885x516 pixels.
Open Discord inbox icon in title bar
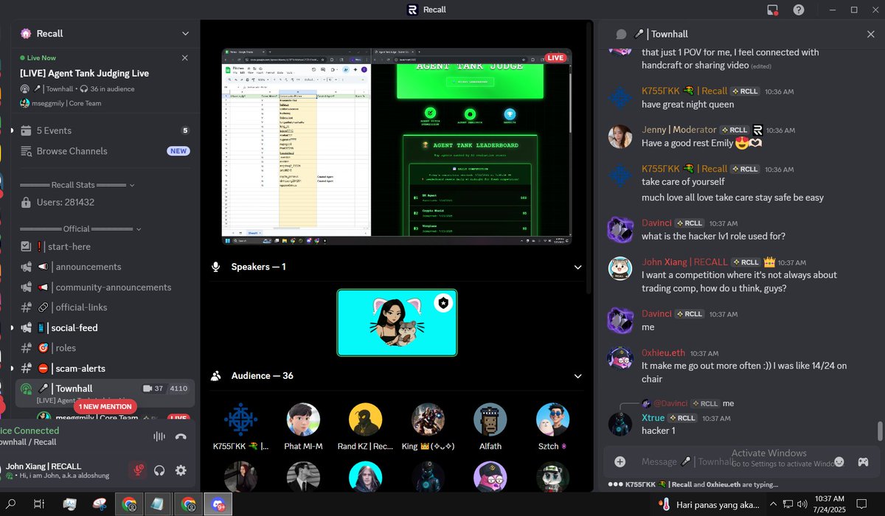pos(772,10)
